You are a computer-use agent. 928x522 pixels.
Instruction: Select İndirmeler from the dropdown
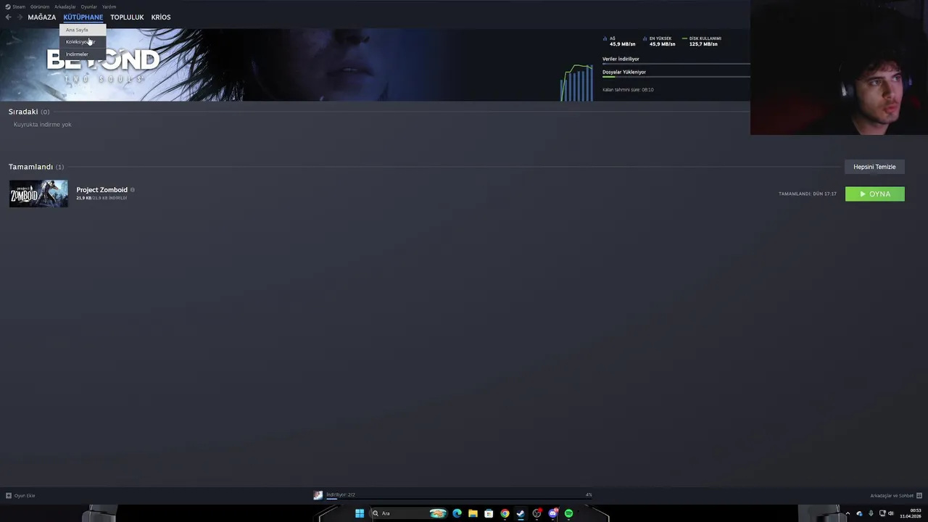(83, 54)
